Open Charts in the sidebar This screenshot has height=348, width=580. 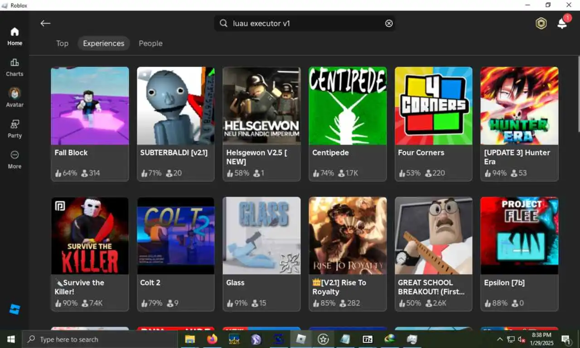[x=14, y=68]
